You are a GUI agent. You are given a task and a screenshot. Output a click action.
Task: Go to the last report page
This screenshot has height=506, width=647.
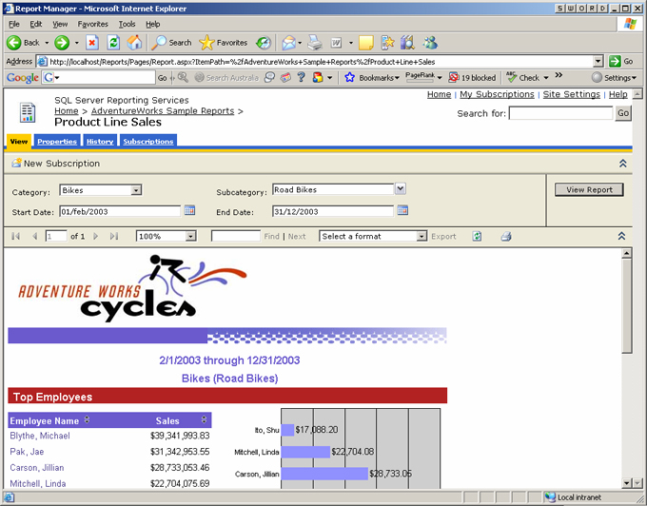(x=114, y=236)
